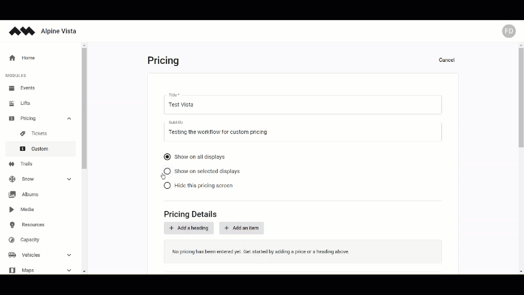Image resolution: width=524 pixels, height=295 pixels.
Task: Click the Pricing page heading
Action: [163, 61]
